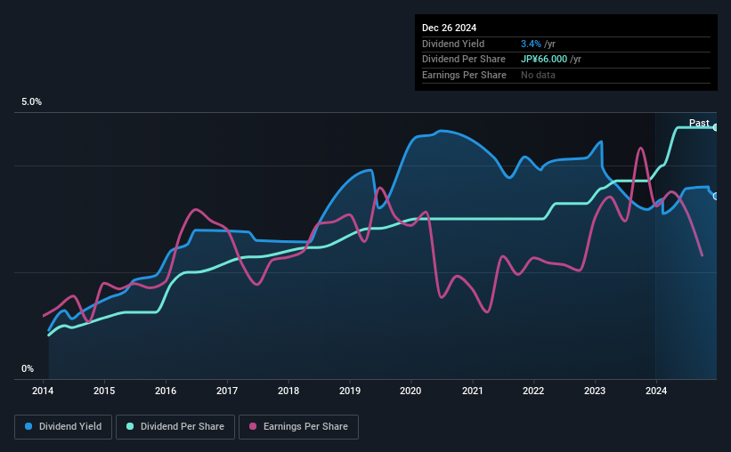
Task: Select the 2015 x-axis label
Action: tap(104, 391)
